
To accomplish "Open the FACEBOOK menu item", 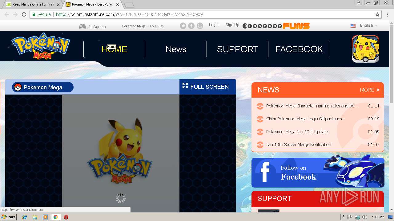I will pos(299,49).
